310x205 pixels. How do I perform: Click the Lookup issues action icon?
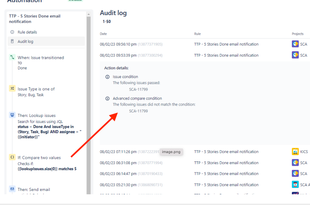pyautogui.click(x=12, y=115)
